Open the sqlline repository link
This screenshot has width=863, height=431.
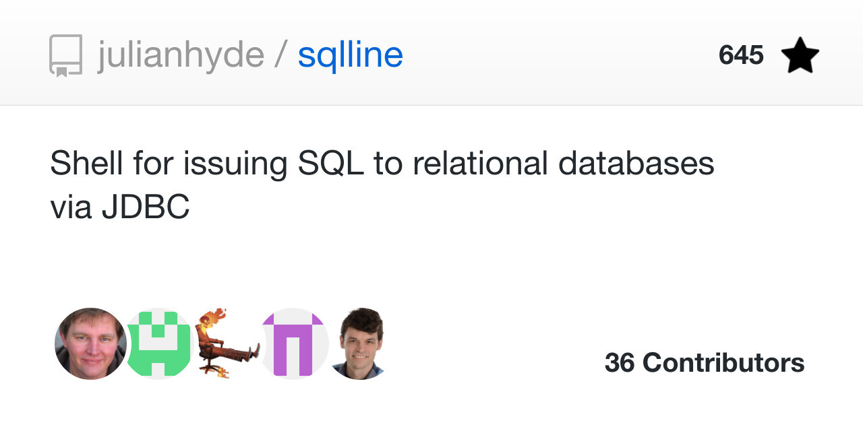(x=350, y=55)
